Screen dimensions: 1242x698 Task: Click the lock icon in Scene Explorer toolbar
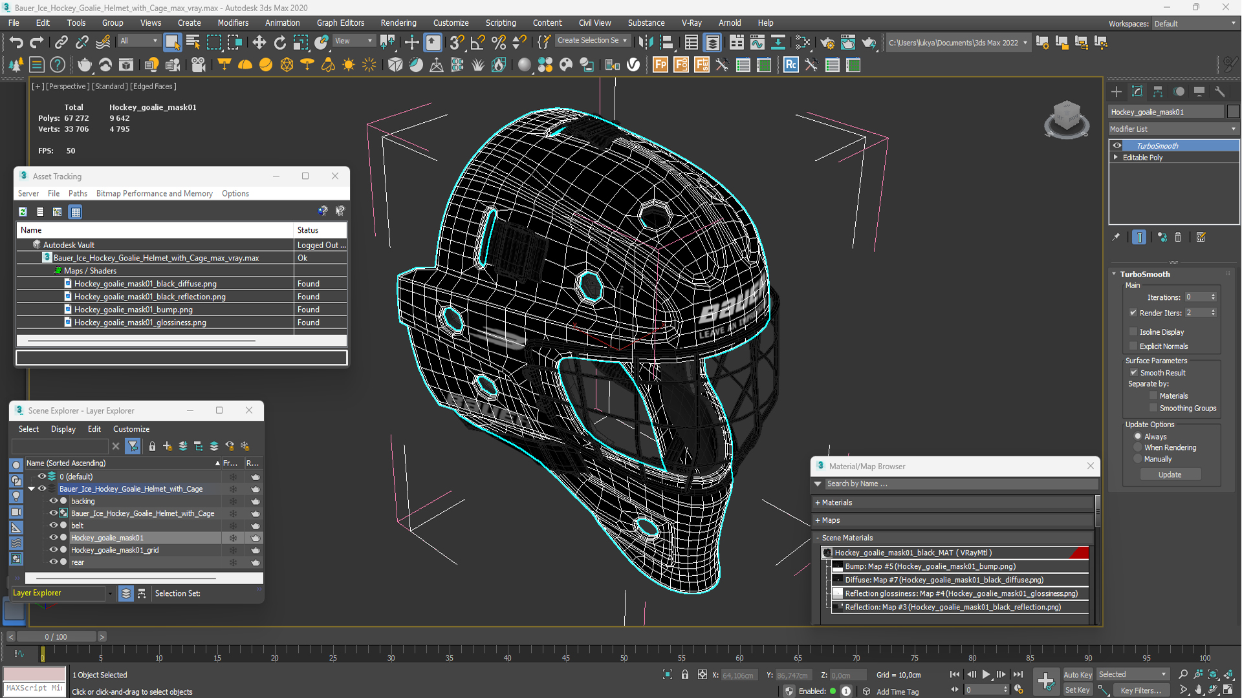coord(152,446)
